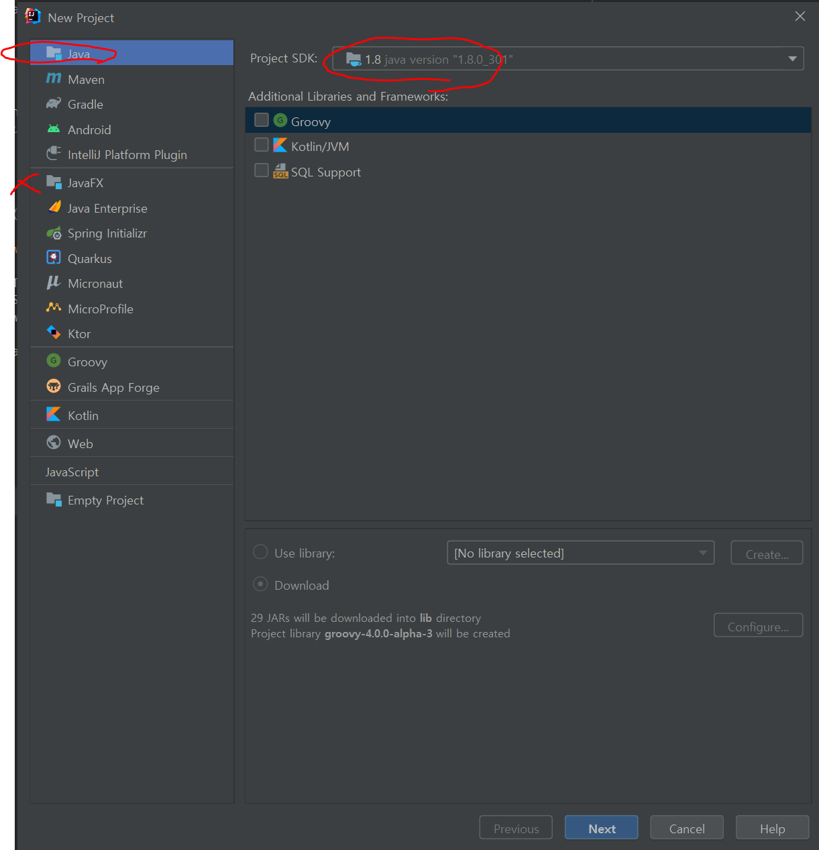Image resolution: width=819 pixels, height=850 pixels.
Task: Click the Kotlin/JVM label text
Action: [320, 146]
